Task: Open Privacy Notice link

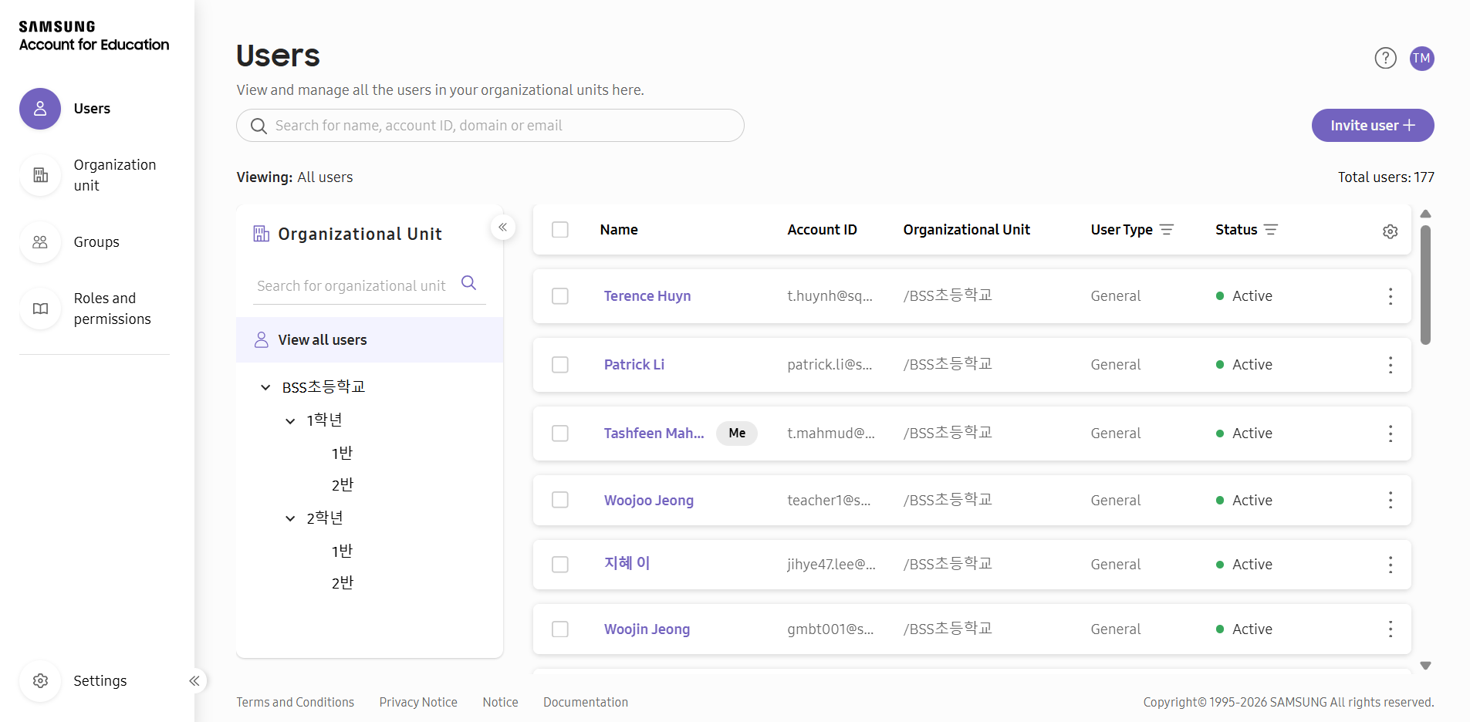Action: coord(418,703)
